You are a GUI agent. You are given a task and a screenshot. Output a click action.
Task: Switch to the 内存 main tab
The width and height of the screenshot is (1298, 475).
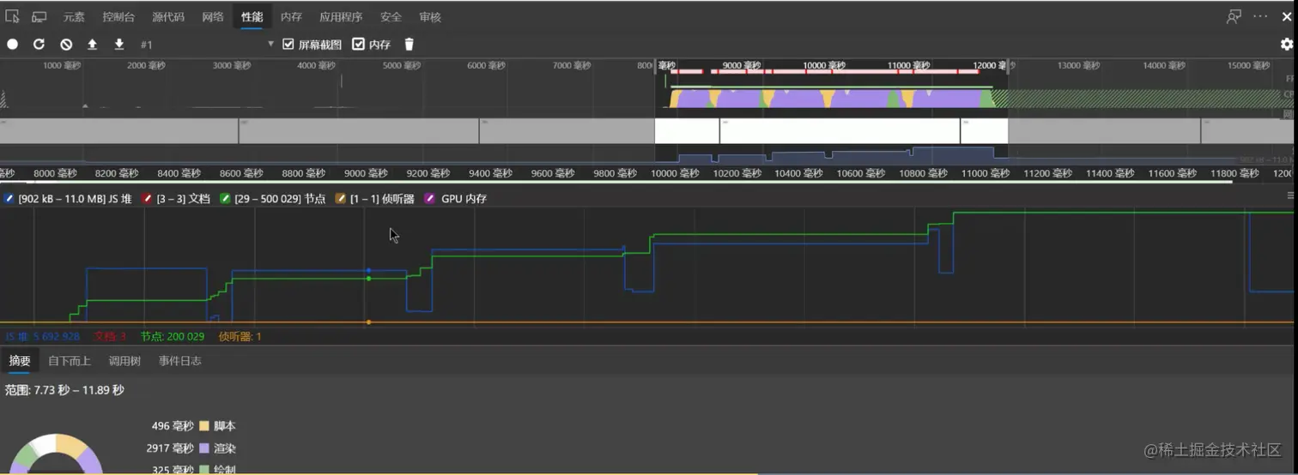[x=292, y=17]
